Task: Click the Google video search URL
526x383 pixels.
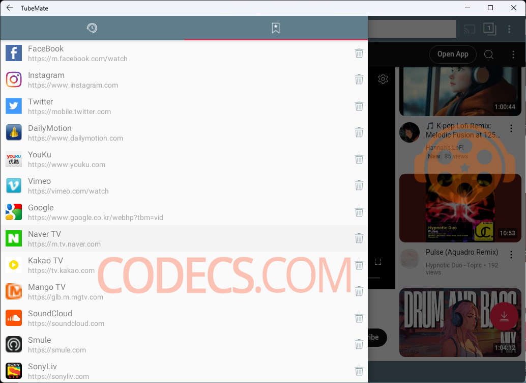Action: click(x=96, y=217)
